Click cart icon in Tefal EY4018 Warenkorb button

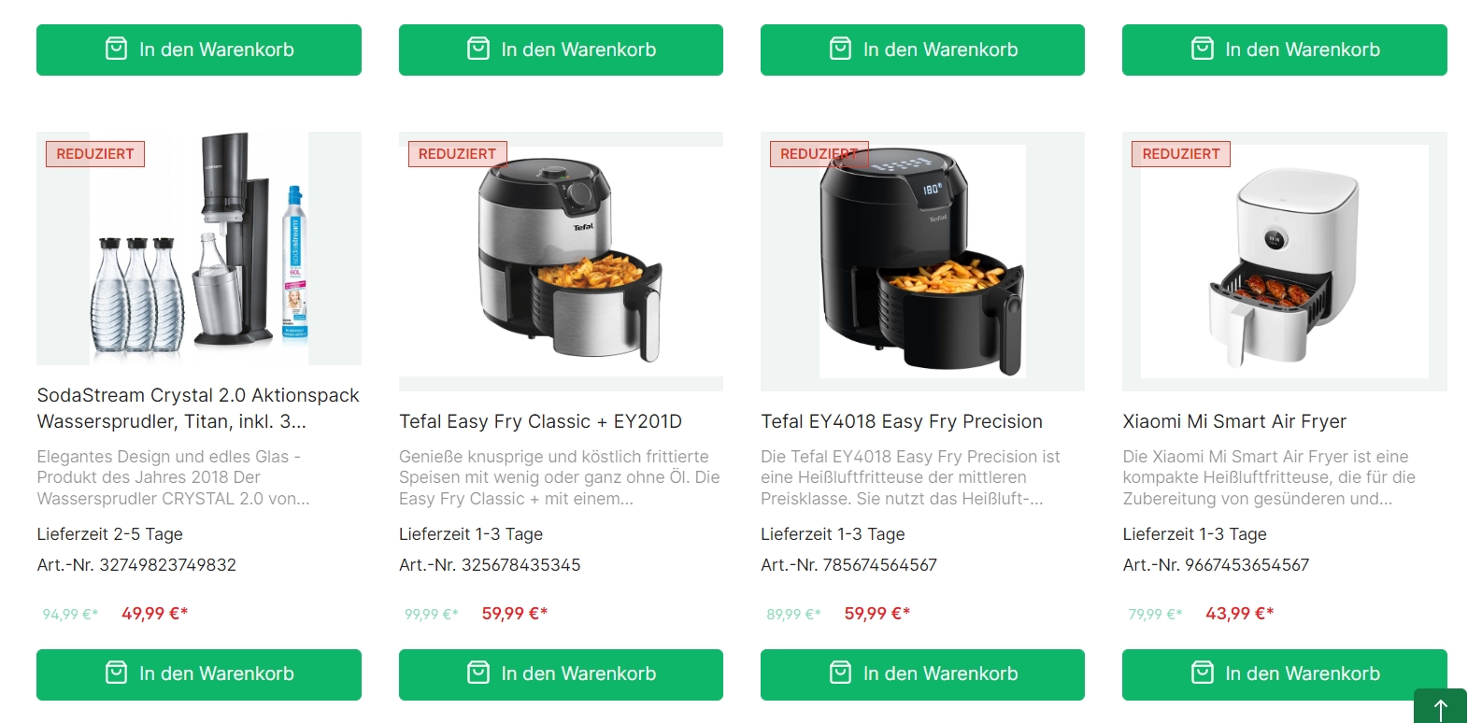(x=840, y=673)
